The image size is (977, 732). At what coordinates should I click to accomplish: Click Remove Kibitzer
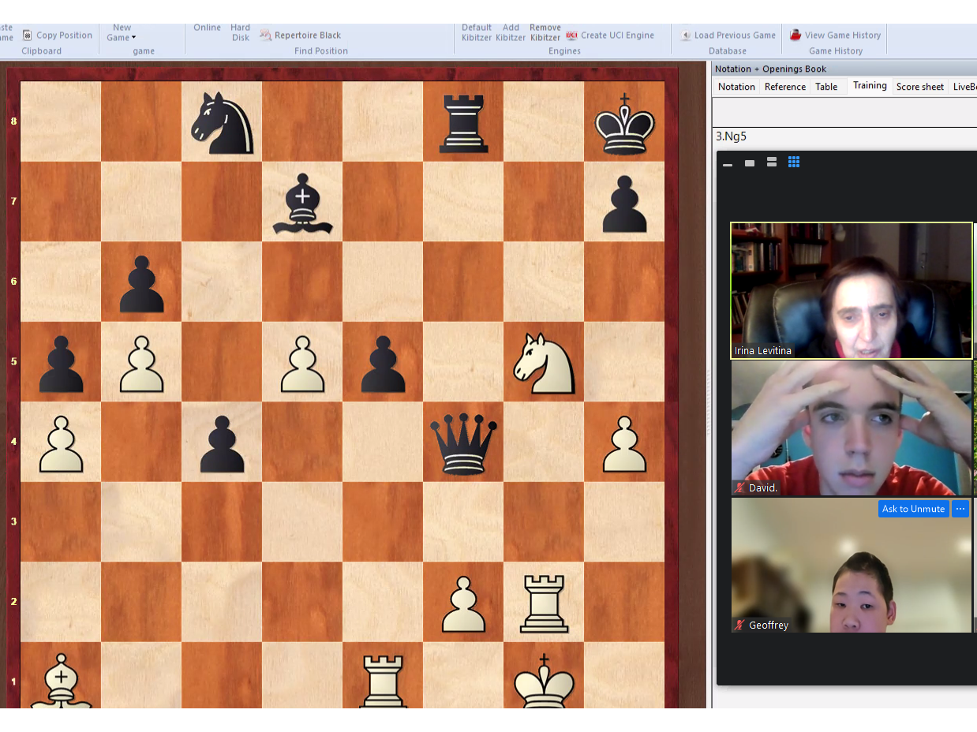[x=545, y=32]
